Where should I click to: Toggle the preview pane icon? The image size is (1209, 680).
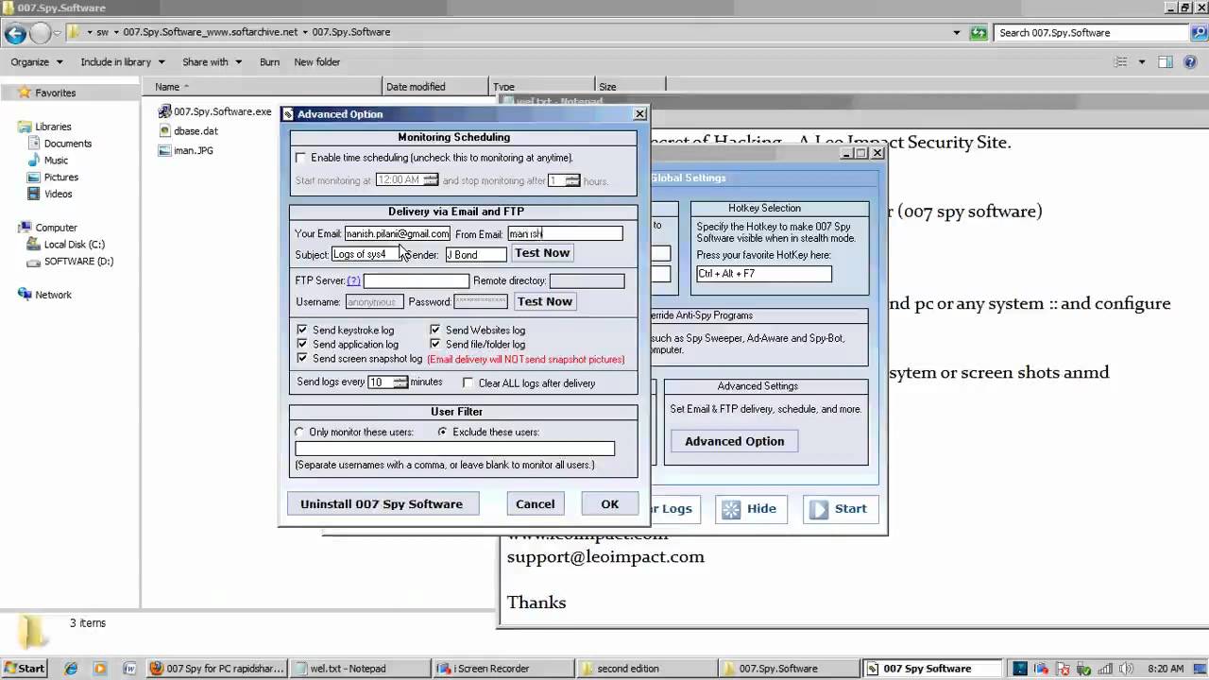tap(1165, 62)
